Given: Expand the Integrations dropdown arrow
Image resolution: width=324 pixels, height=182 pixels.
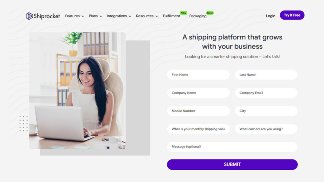Looking at the screenshot, I should [130, 16].
